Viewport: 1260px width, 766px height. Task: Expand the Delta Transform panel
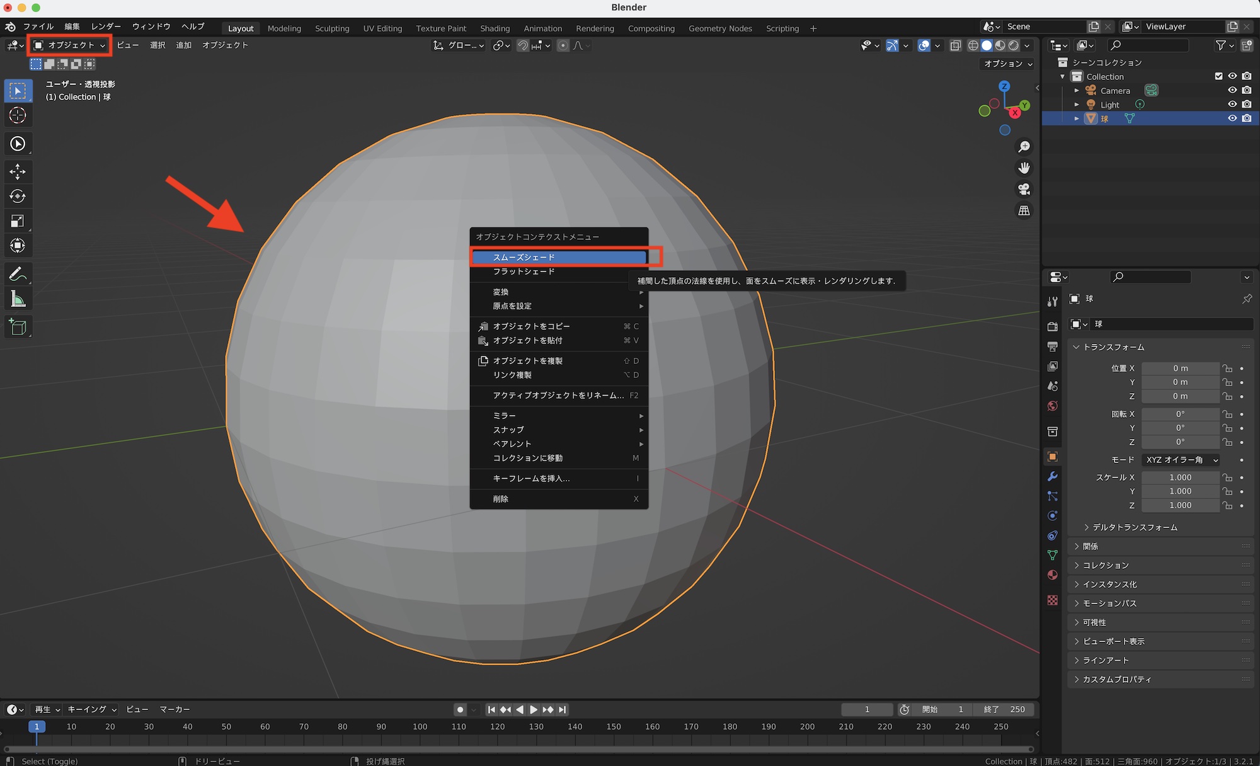[1135, 527]
